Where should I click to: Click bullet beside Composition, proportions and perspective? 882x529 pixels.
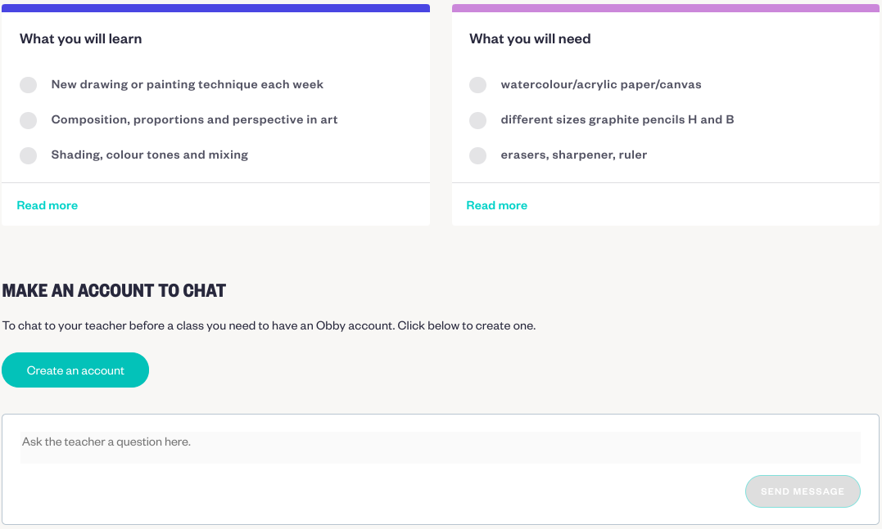click(28, 120)
